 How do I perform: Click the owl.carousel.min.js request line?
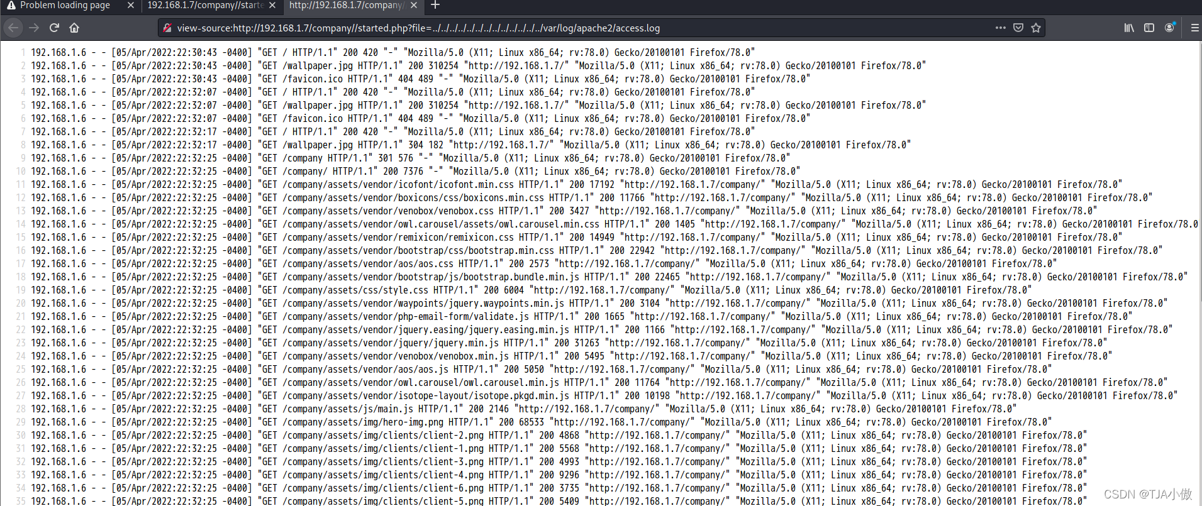[599, 382]
